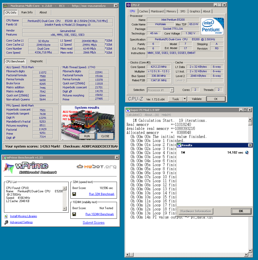Click the CPU List scroll down arrow

(x=65, y=209)
